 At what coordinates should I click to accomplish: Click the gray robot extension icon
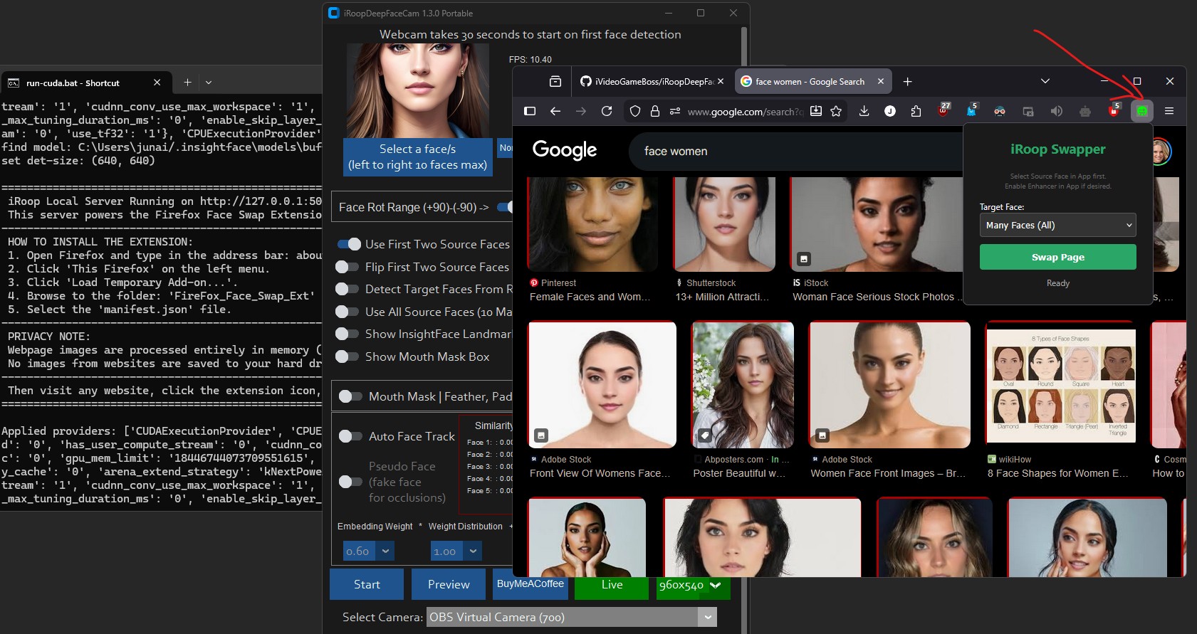pyautogui.click(x=1085, y=111)
